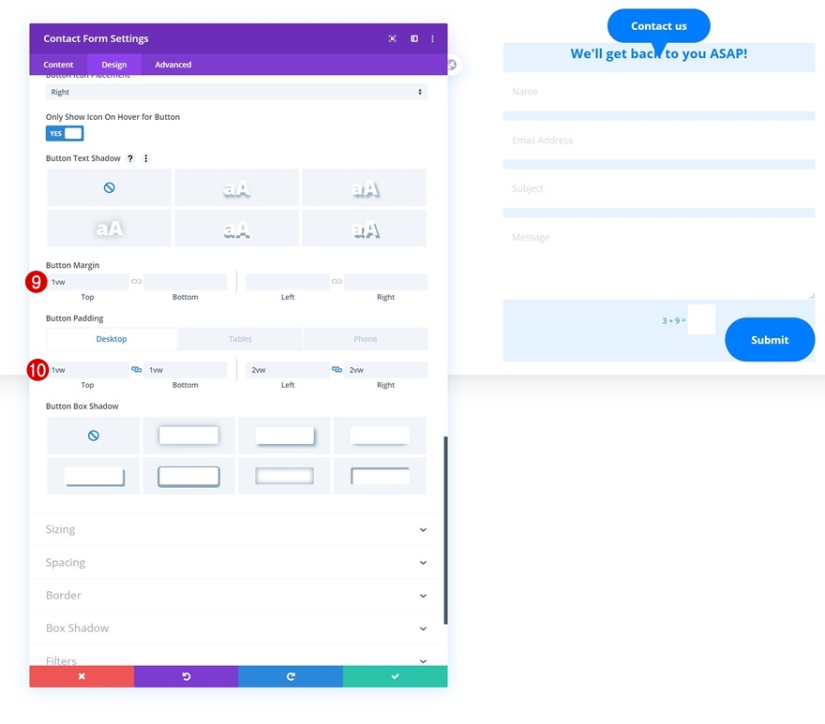Click Button Margin Left field
This screenshot has width=825, height=724.
point(288,282)
